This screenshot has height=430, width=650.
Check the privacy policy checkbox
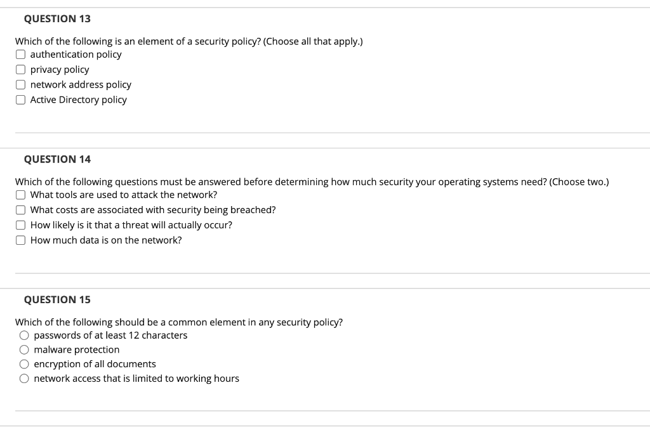[21, 70]
